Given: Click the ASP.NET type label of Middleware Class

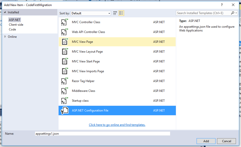Looking at the screenshot, I should [159, 91].
